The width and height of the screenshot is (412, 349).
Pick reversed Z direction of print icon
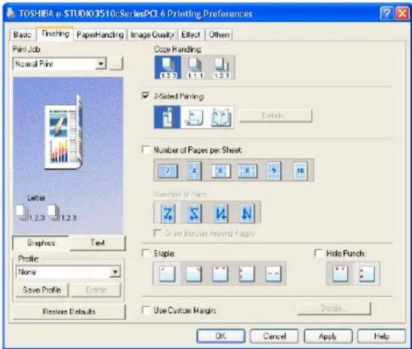194,213
